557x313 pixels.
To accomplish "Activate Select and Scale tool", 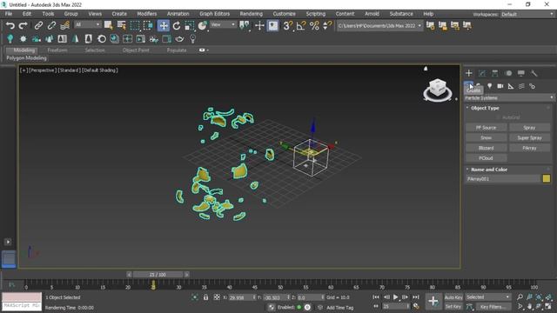I will click(x=190, y=25).
